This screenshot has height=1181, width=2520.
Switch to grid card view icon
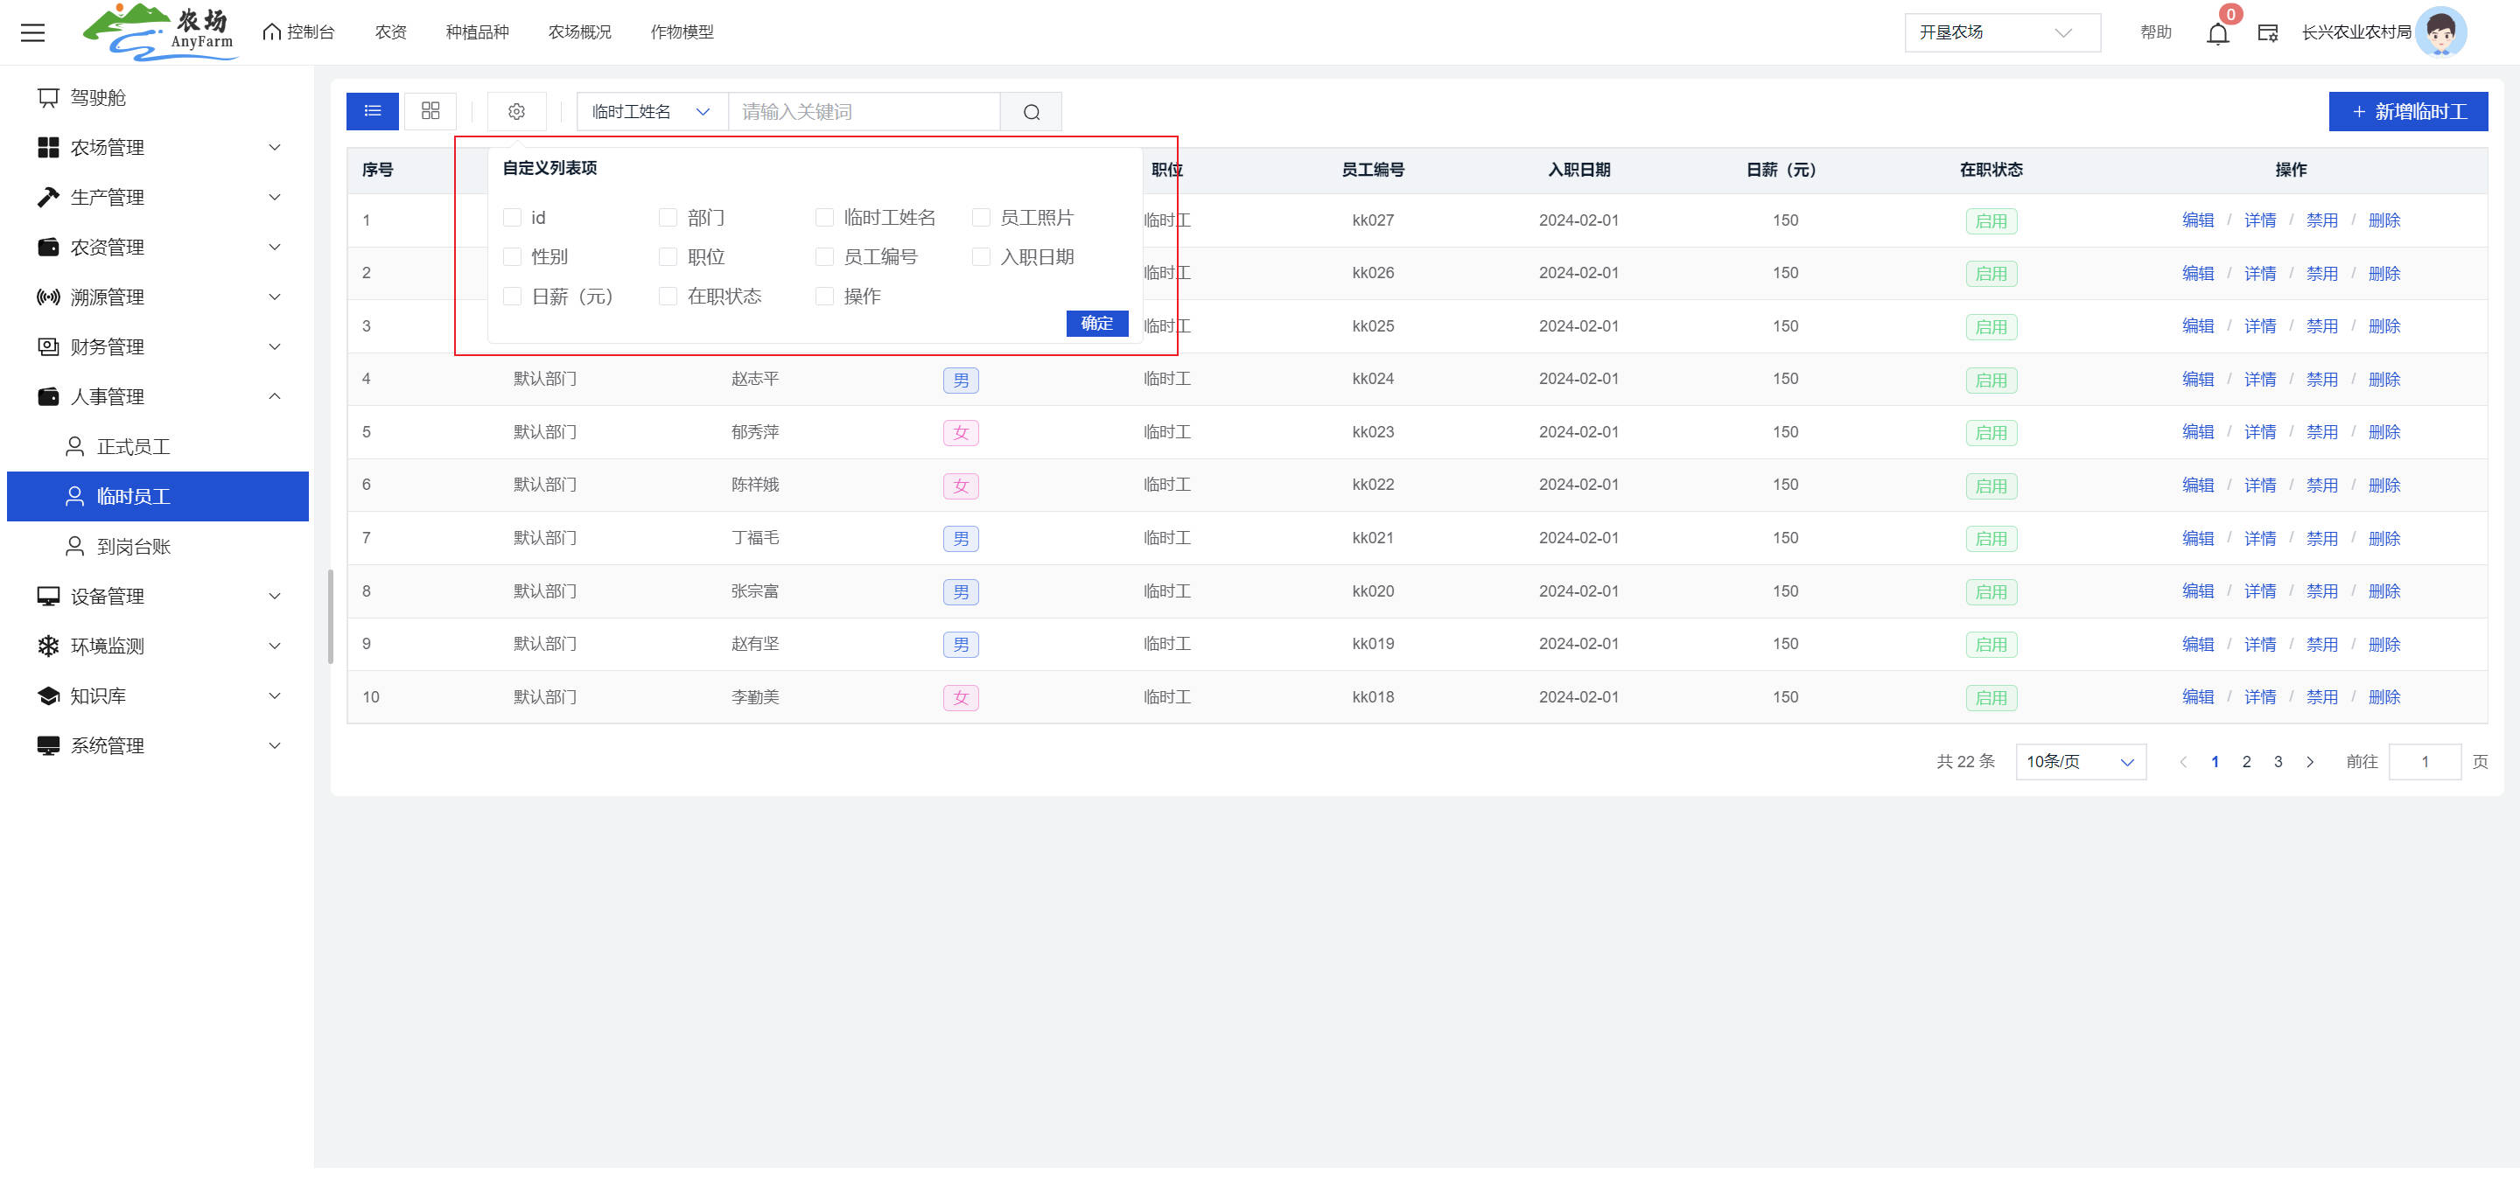[x=430, y=111]
